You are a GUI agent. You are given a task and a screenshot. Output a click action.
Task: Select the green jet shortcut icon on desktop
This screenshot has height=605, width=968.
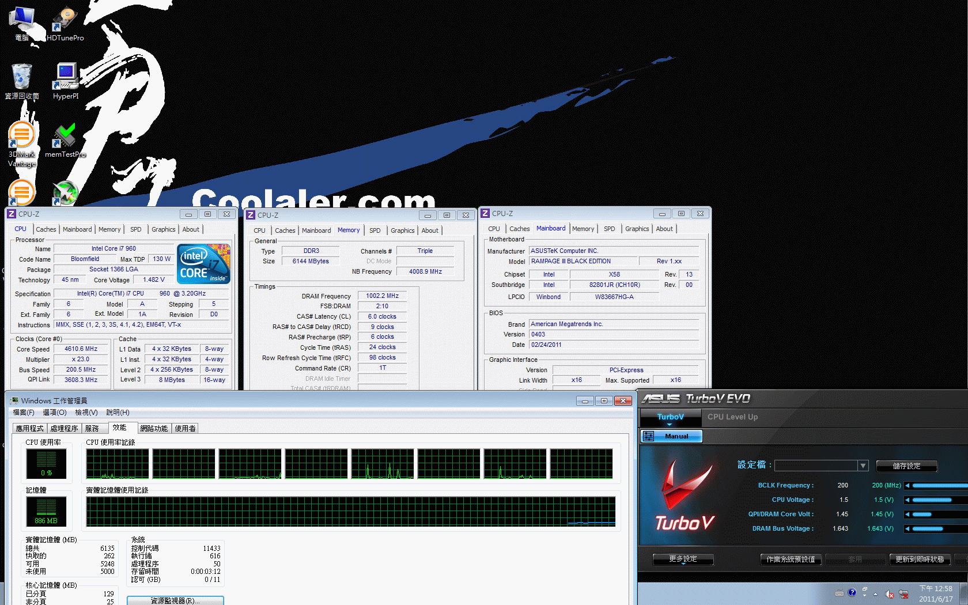coord(65,193)
